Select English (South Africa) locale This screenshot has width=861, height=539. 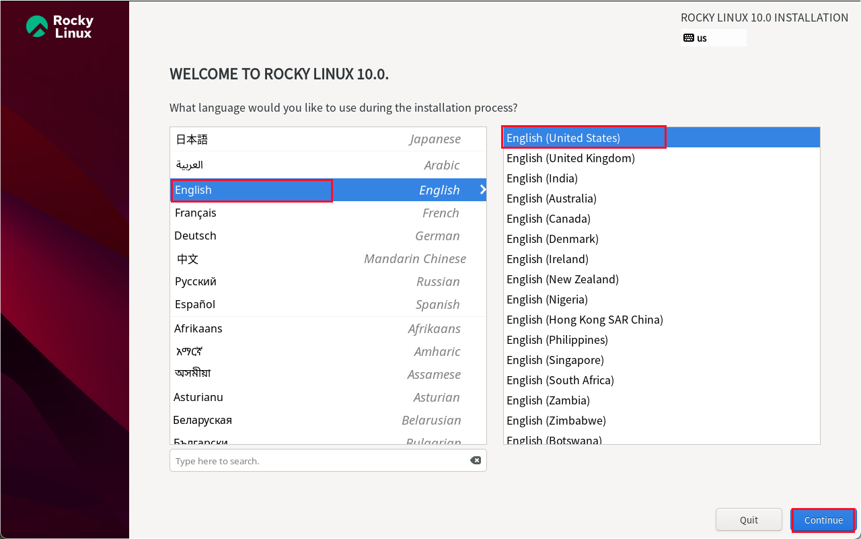pyautogui.click(x=661, y=380)
